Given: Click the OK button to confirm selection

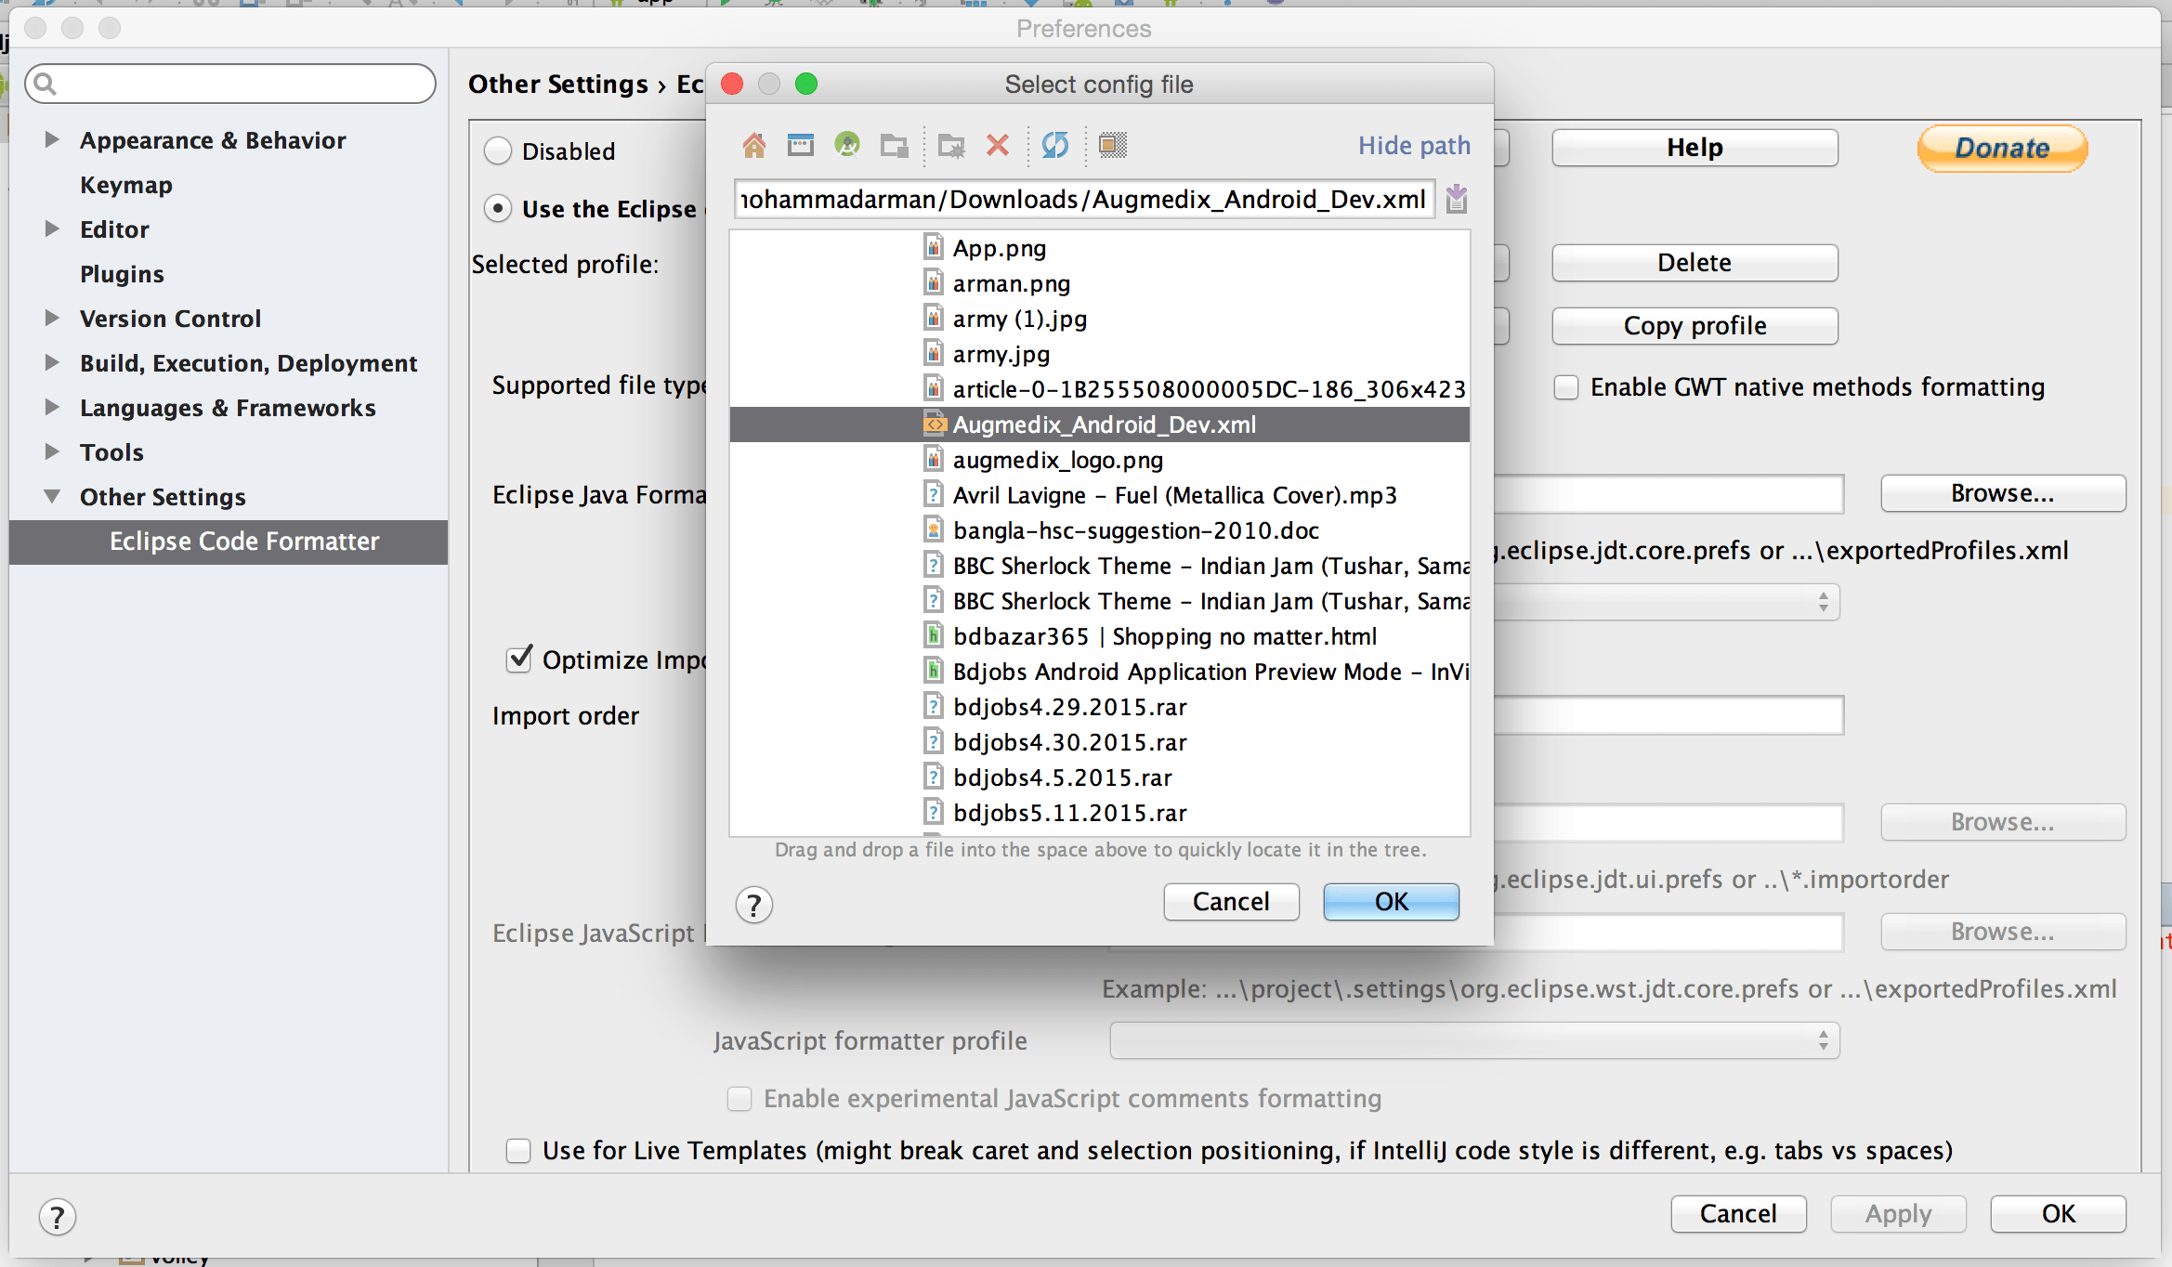Looking at the screenshot, I should click(1389, 902).
